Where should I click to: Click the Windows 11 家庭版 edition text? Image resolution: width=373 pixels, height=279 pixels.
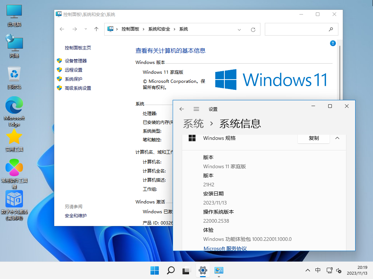(163, 72)
